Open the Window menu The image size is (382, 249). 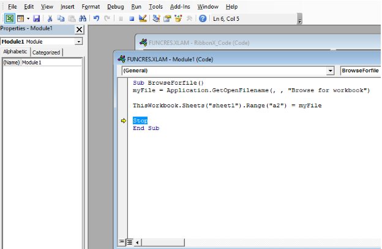pyautogui.click(x=208, y=7)
